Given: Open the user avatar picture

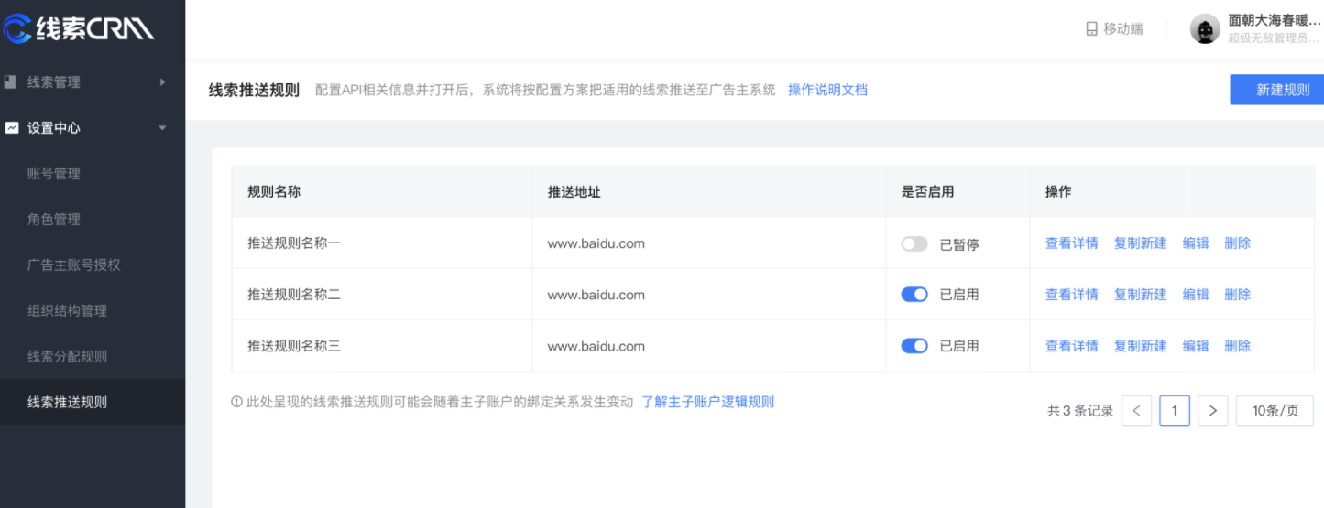Looking at the screenshot, I should click(x=1205, y=28).
